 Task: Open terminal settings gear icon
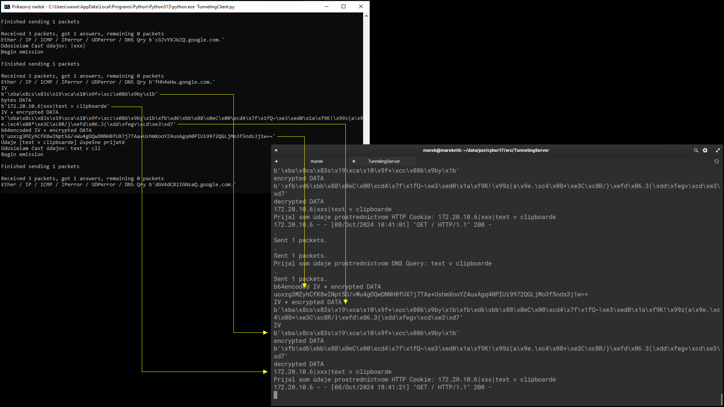point(705,150)
